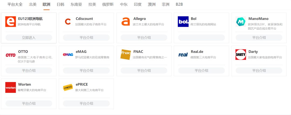
Task: Click the Bol blue logo
Action: coord(183,22)
